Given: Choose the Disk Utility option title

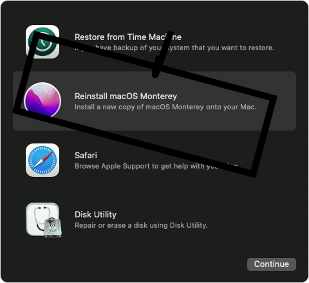Looking at the screenshot, I should 95,214.
